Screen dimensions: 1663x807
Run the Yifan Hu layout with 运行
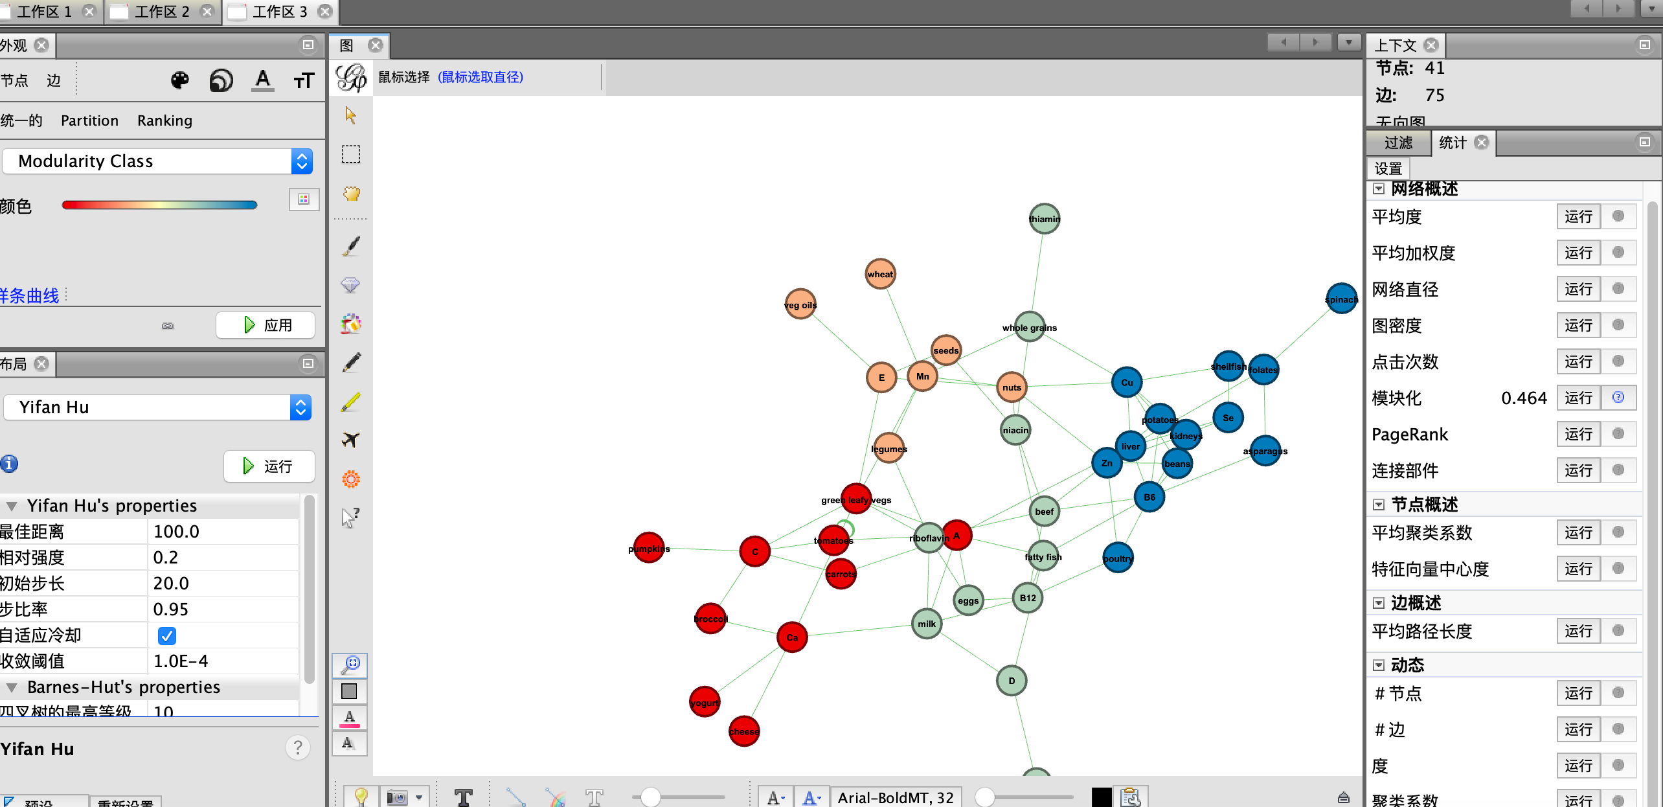(269, 466)
